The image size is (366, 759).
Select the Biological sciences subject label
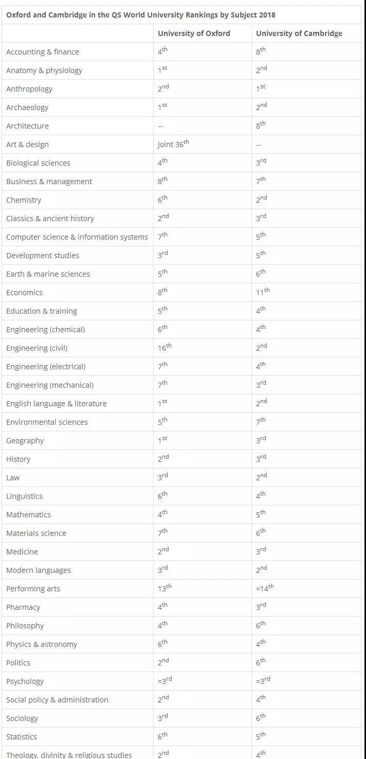38,163
